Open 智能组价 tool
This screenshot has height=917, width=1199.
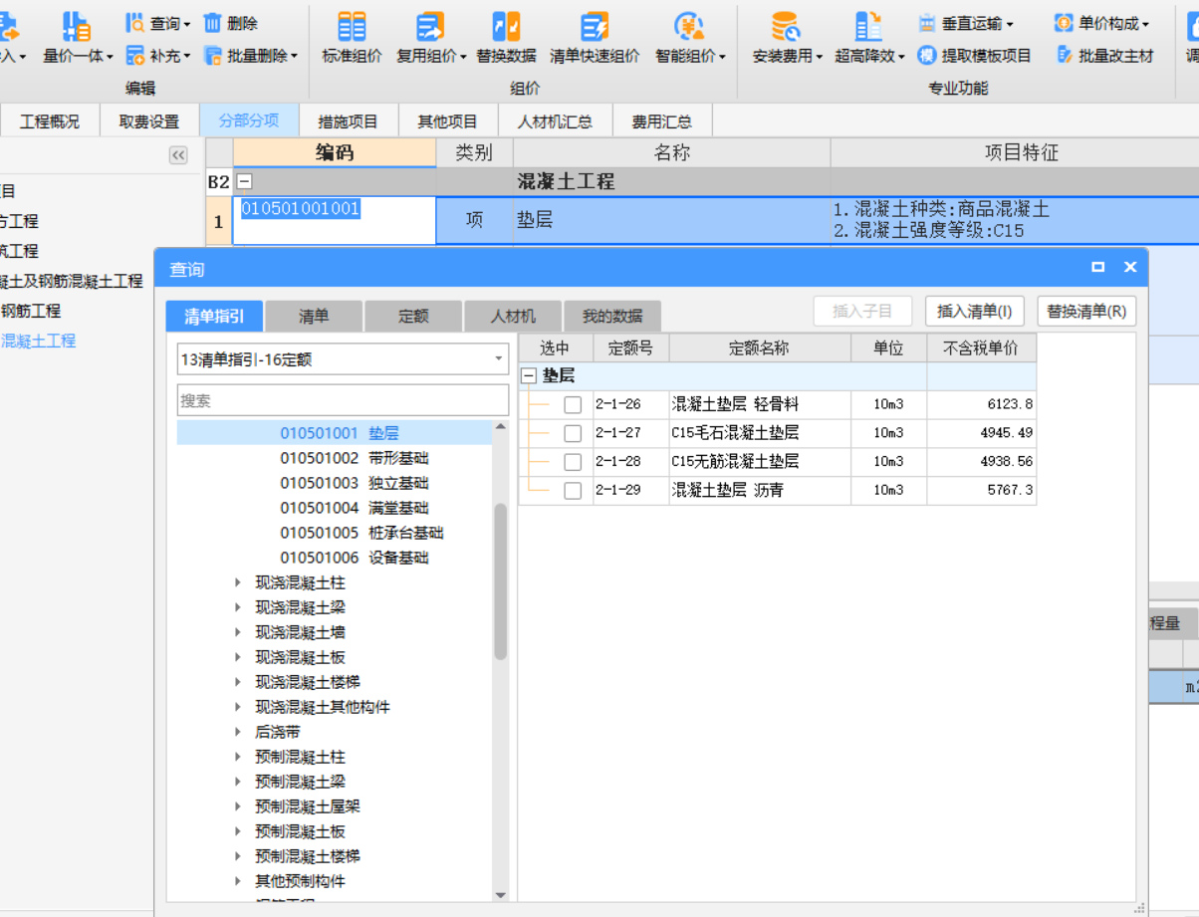[690, 38]
